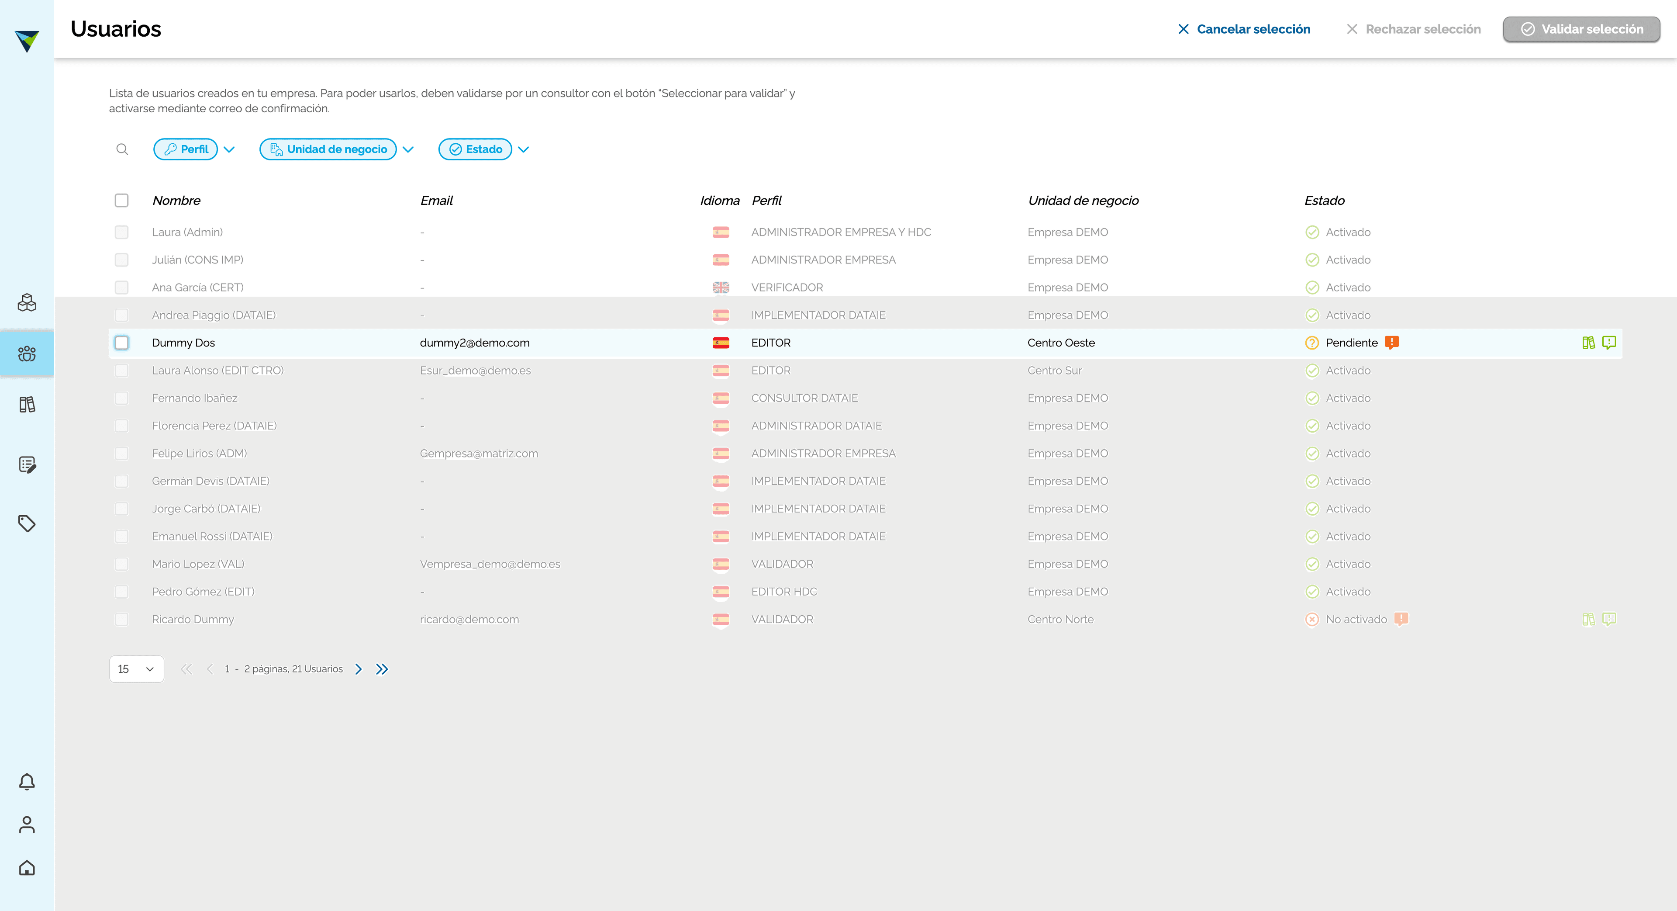Click the books icon on Dummy Dos row
Viewport: 1677px width, 911px height.
[x=1588, y=343]
